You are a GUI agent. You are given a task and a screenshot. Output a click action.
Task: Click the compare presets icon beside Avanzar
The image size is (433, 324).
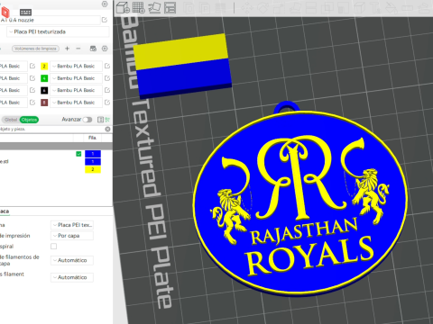point(100,120)
